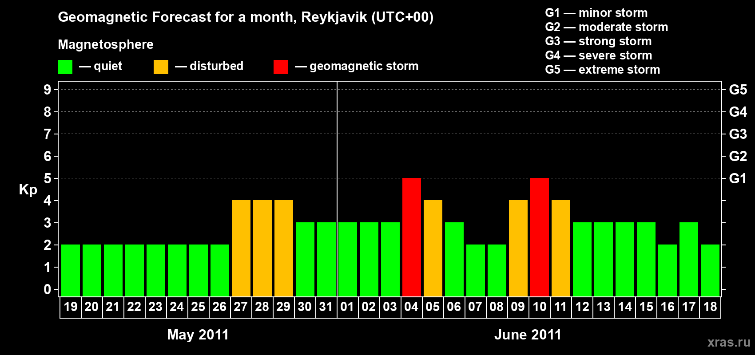Screen dimensions: 755x355
Task: Select the orange bar for May 27
Action: [x=241, y=248]
